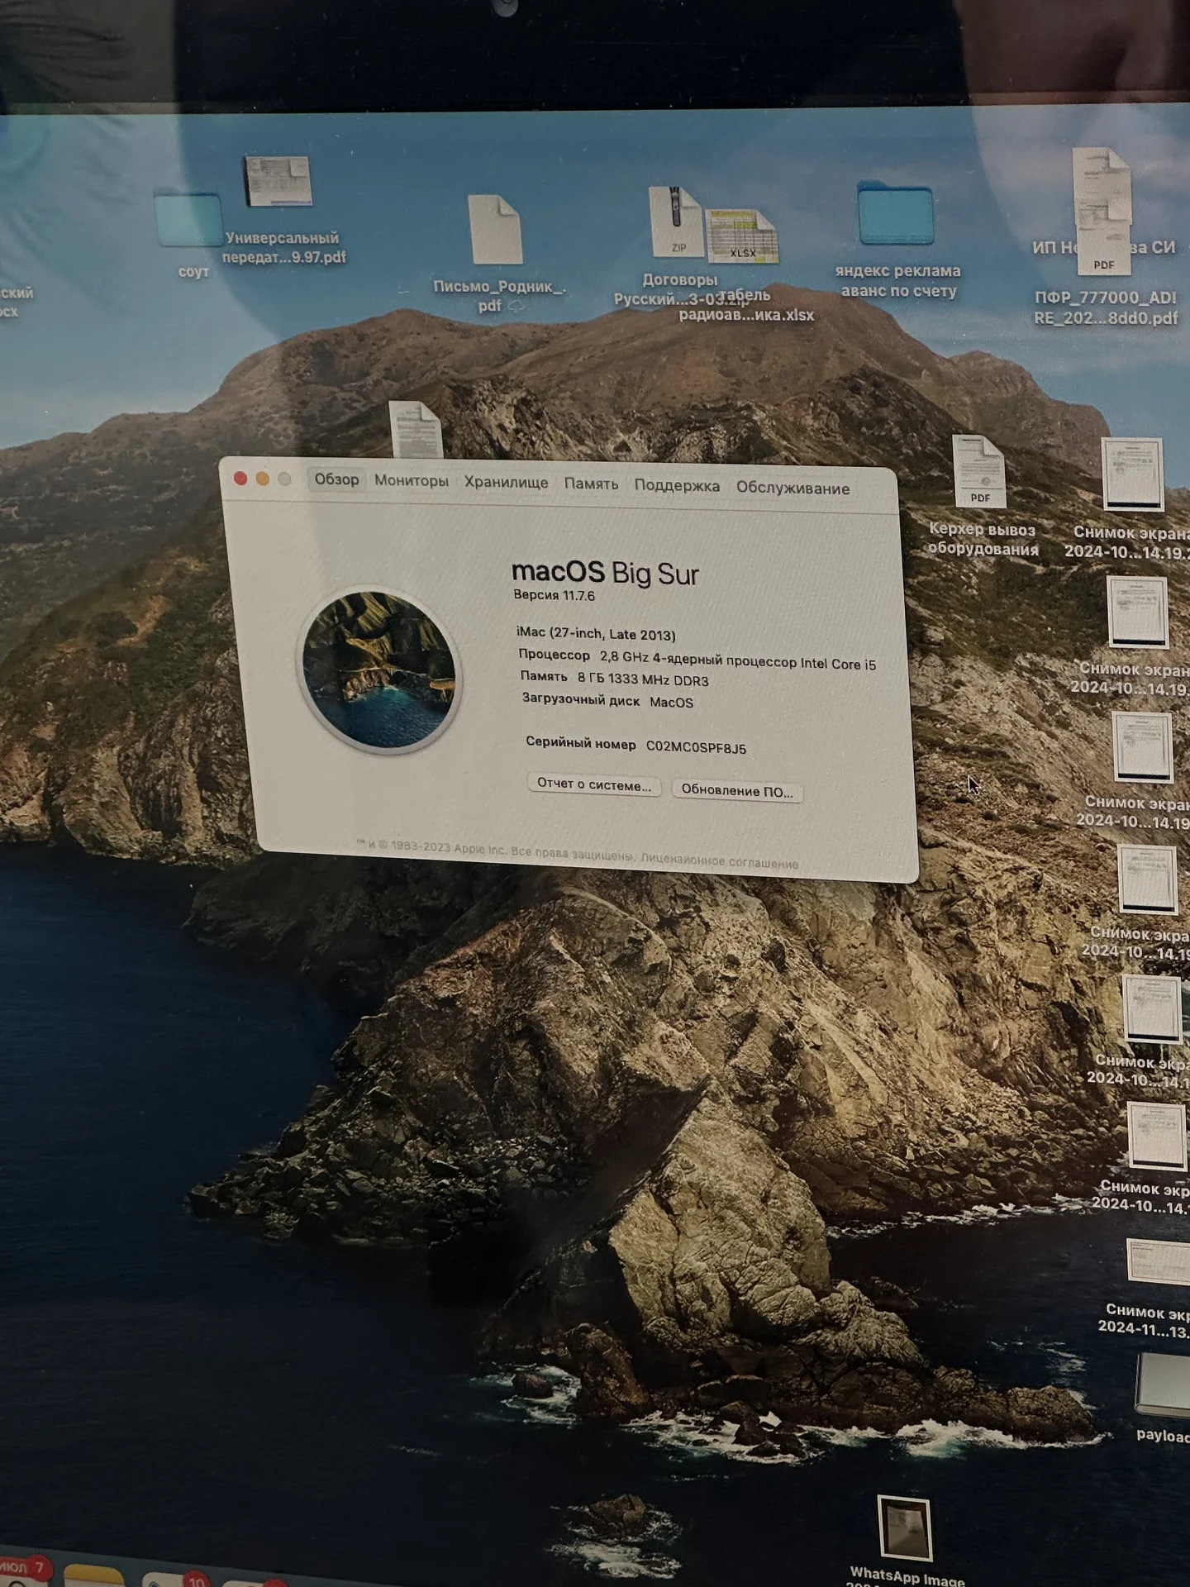Click the macOS Big Sur title
This screenshot has height=1587, width=1190.
(x=605, y=572)
